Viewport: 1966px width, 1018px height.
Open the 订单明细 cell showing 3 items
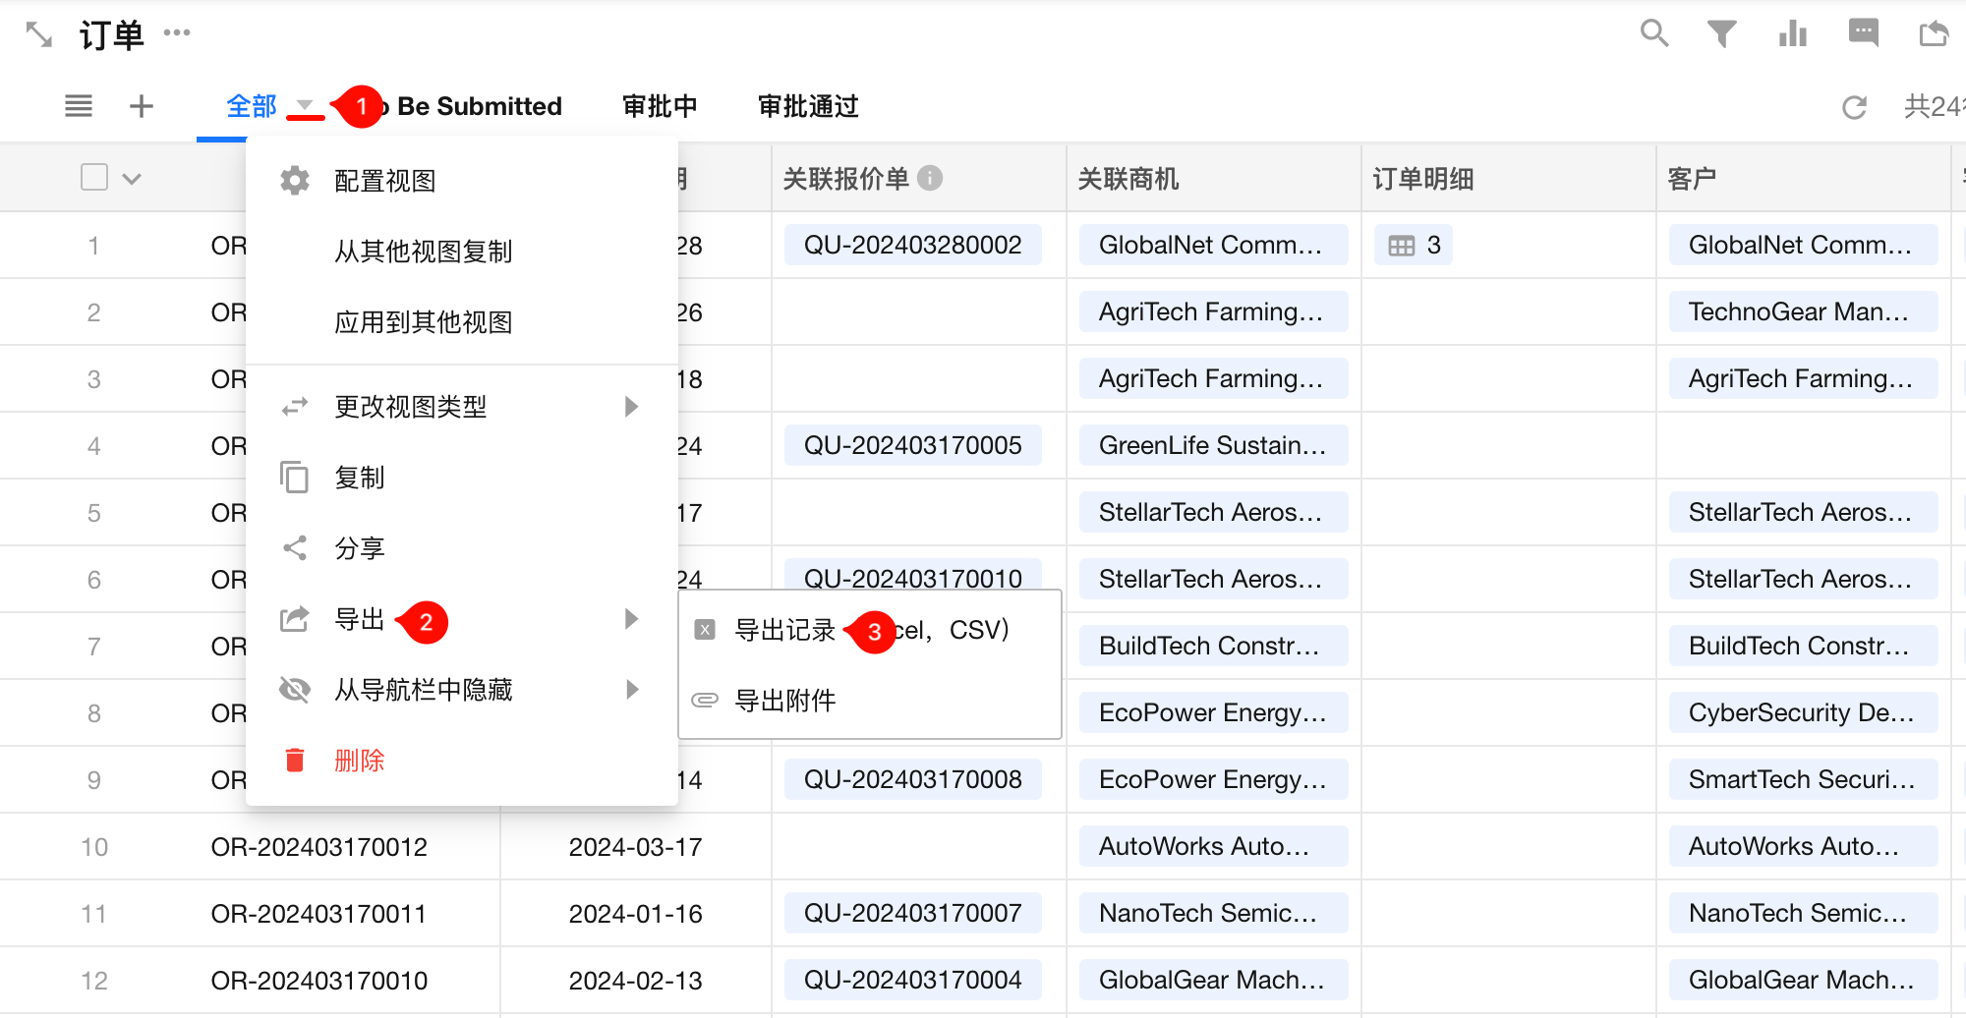pyautogui.click(x=1414, y=245)
